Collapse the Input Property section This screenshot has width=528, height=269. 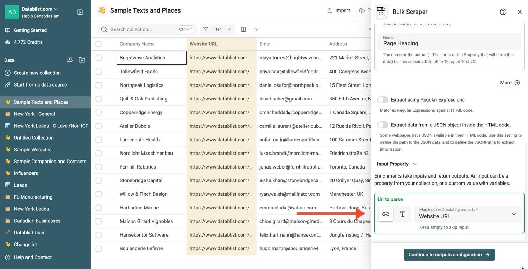coord(397,164)
